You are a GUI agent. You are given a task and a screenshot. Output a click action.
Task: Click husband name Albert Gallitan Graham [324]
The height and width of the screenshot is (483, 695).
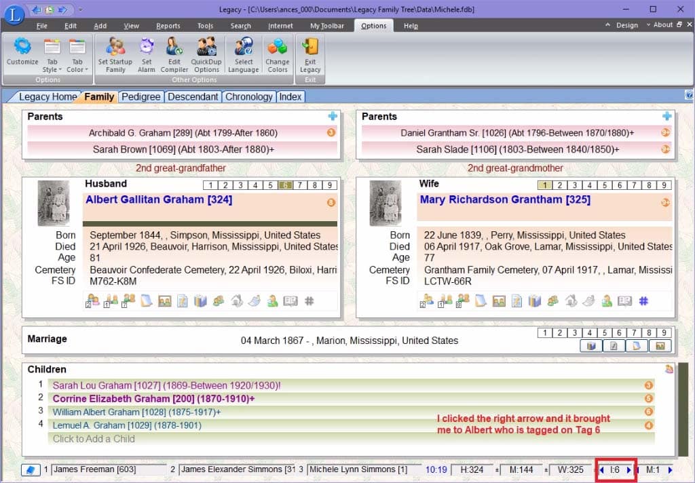click(x=159, y=199)
